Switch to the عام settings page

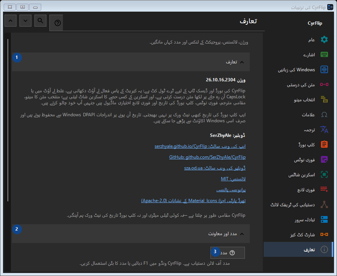(312, 40)
